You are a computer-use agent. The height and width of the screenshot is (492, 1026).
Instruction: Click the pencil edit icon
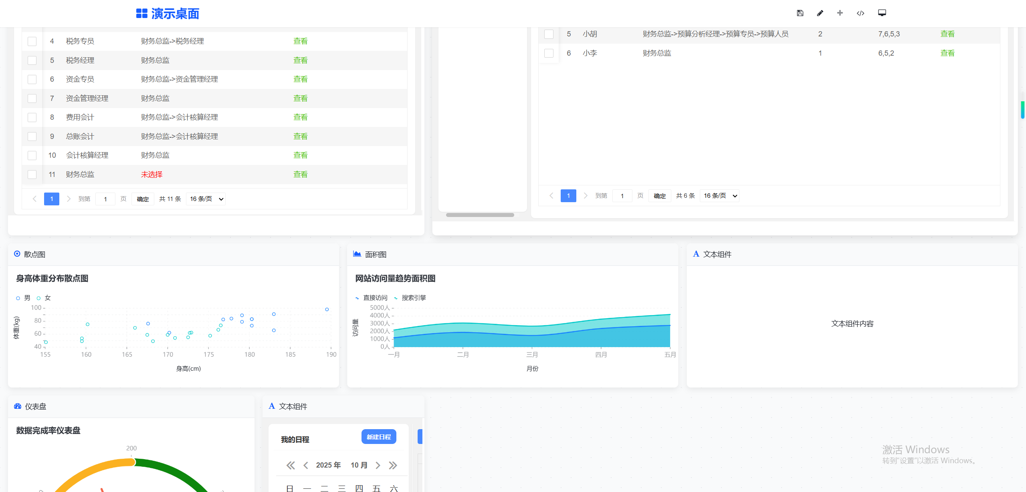click(x=820, y=13)
